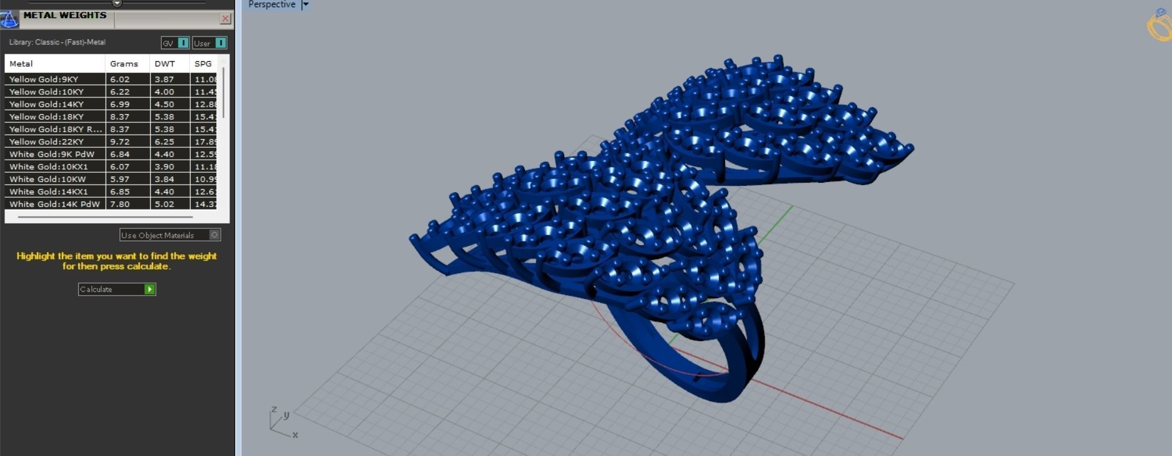Select the White Gold:14KX1 row
The image size is (1172, 456).
111,192
